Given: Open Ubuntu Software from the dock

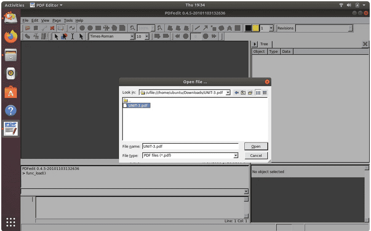Looking at the screenshot, I should click(11, 92).
